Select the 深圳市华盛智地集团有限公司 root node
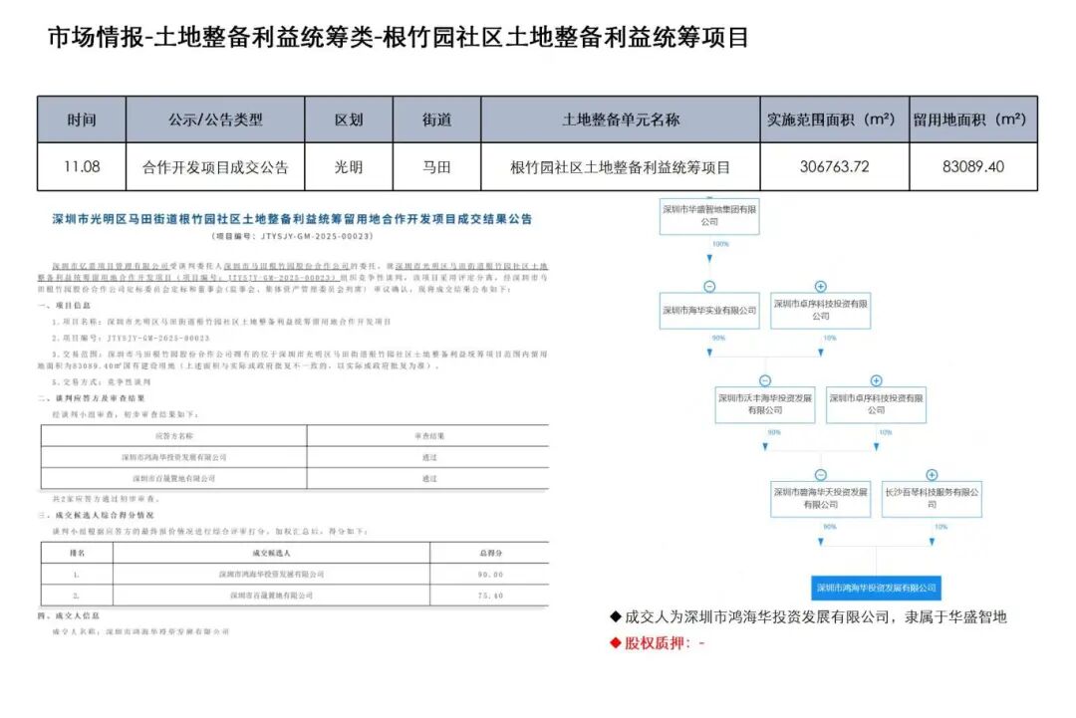This screenshot has height=718, width=1076. (x=708, y=216)
